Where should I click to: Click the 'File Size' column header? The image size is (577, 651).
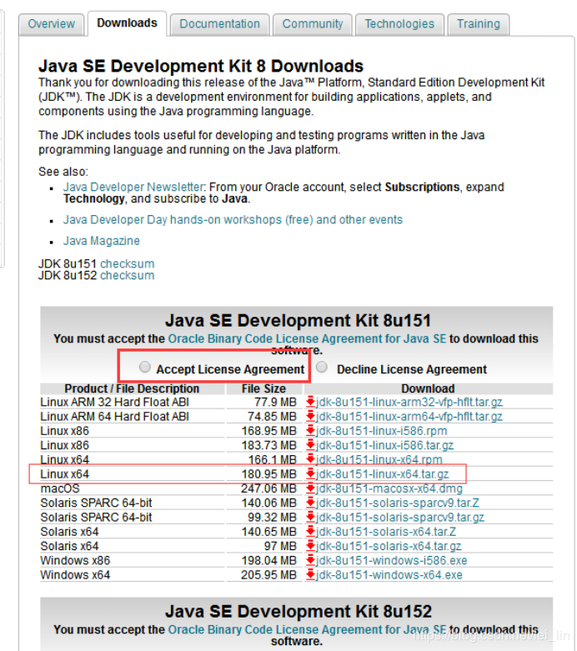point(263,388)
